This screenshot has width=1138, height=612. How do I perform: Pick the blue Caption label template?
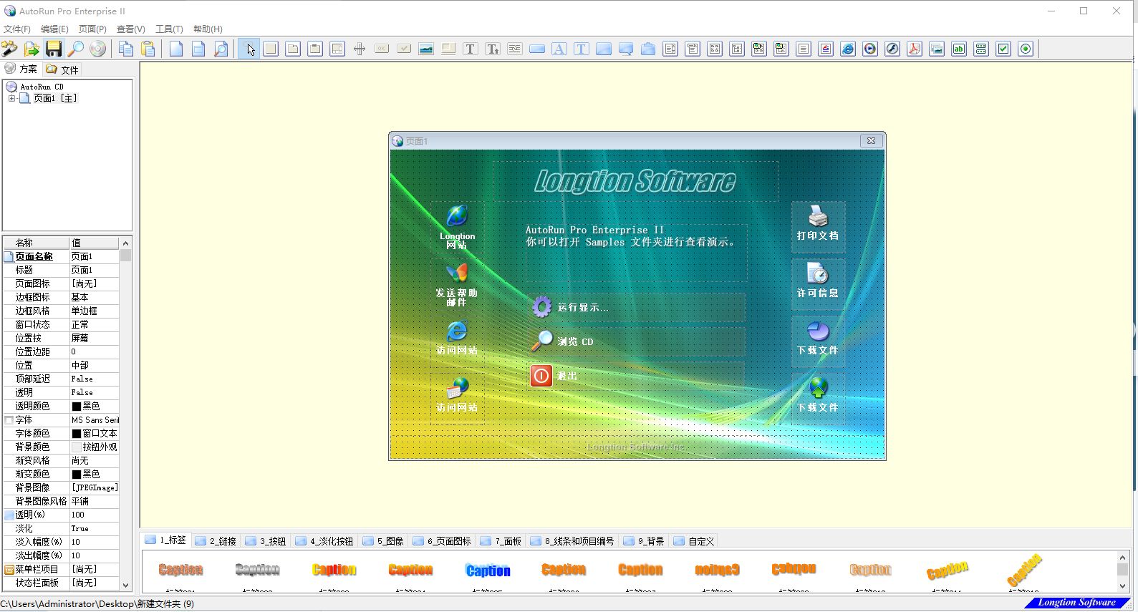click(x=488, y=570)
